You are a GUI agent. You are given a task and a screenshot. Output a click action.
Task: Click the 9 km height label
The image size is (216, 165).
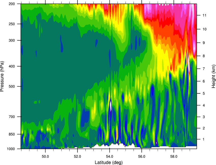(204, 43)
